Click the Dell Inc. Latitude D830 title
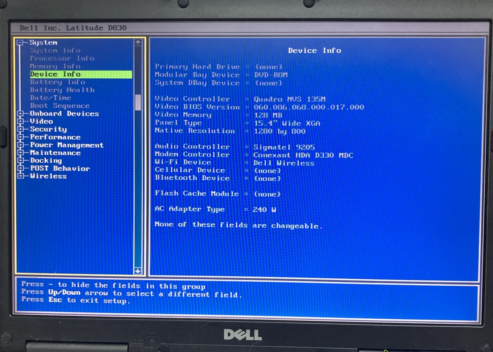The image size is (493, 352). (73, 28)
